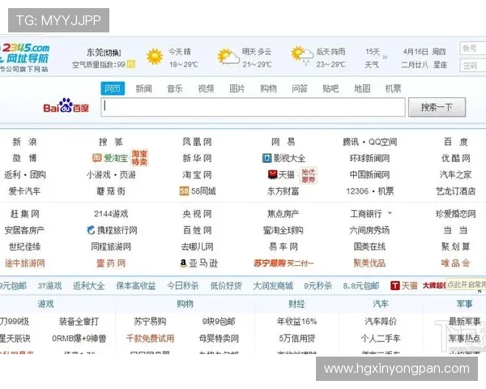
Task: Open the 优酷网 link
Action: coord(455,158)
